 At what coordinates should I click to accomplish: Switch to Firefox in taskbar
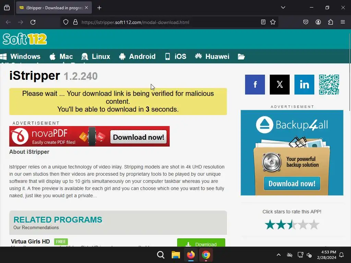click(191, 255)
